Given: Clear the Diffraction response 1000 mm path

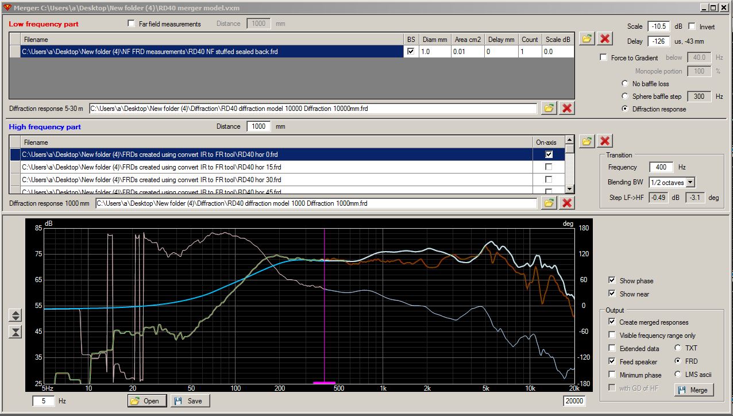Looking at the screenshot, I should click(x=566, y=203).
